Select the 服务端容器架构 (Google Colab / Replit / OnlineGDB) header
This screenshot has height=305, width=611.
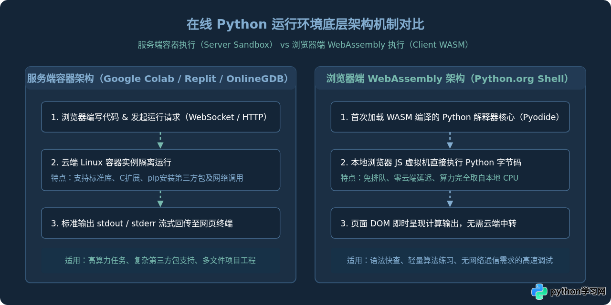(x=160, y=79)
